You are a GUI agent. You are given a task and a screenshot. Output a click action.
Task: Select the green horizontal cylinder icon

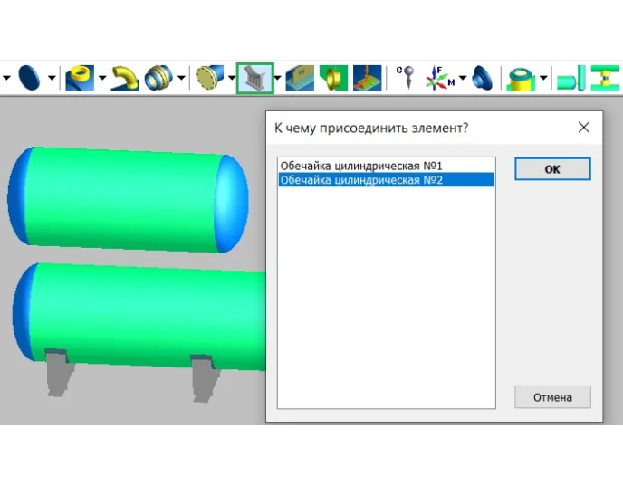coord(569,80)
